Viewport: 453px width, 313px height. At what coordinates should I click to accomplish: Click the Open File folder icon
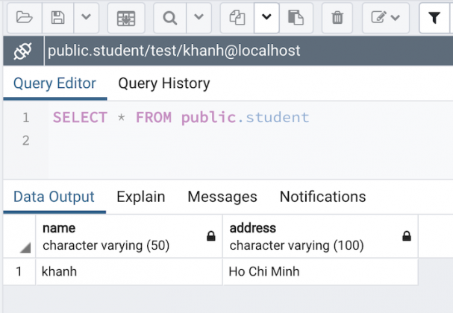point(25,18)
